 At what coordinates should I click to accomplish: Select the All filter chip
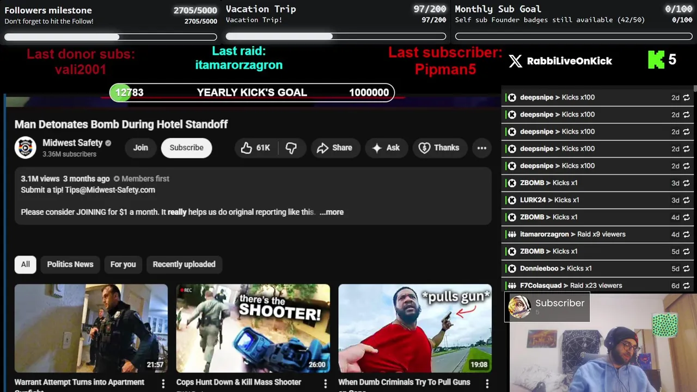click(26, 264)
